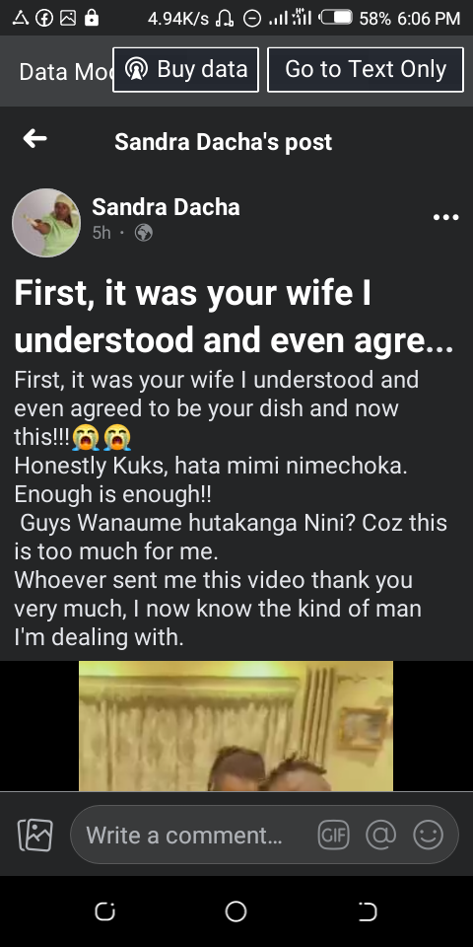Viewport: 473px width, 947px height.
Task: Tap the globe public audience icon
Action: pyautogui.click(x=144, y=233)
